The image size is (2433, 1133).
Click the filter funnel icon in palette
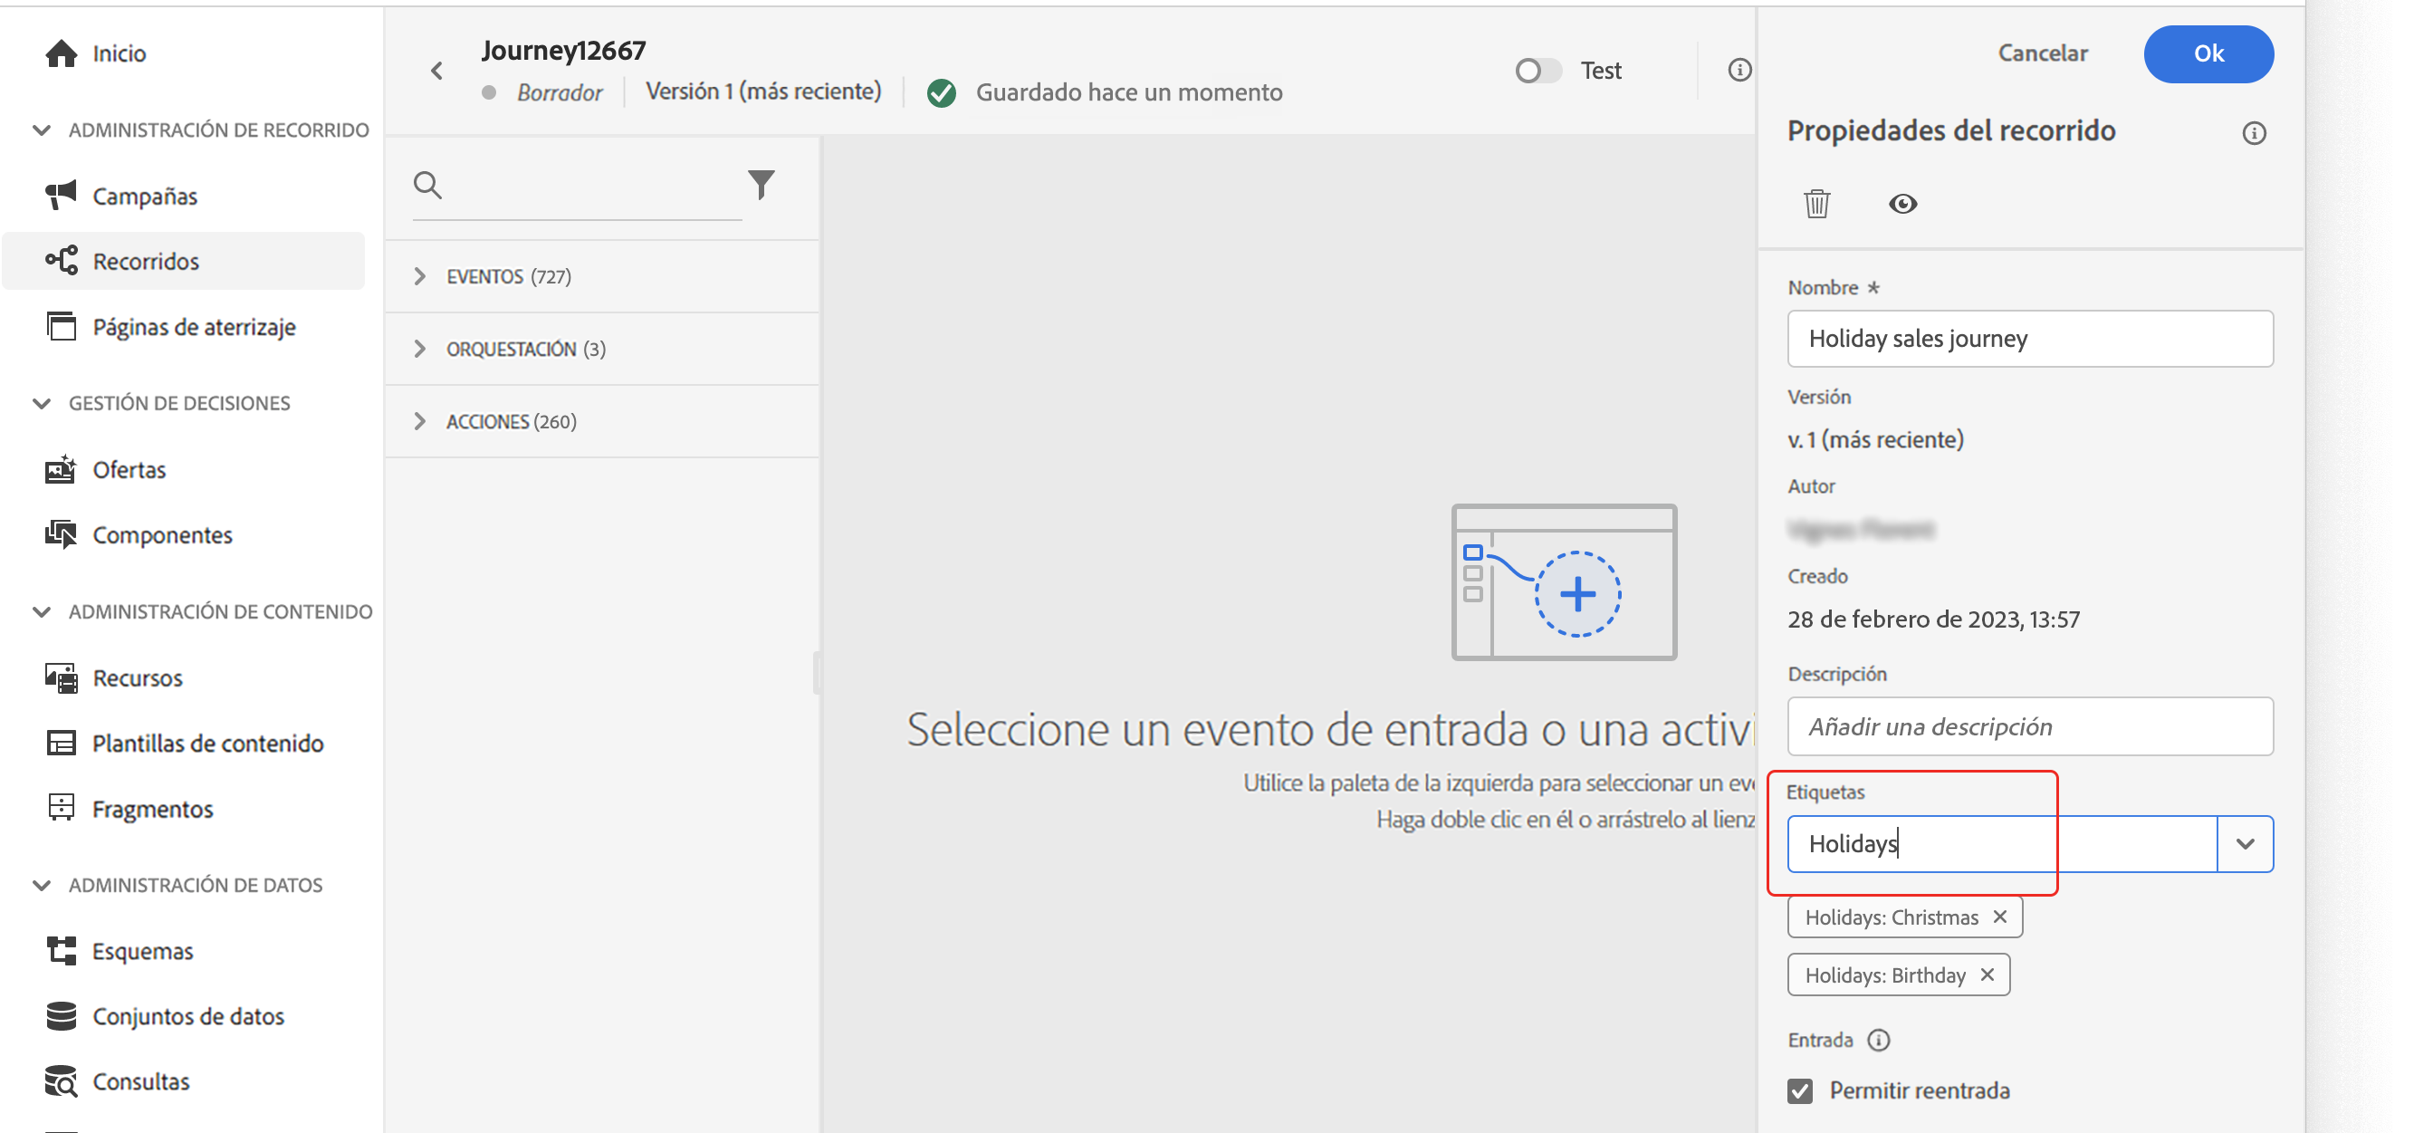(x=762, y=183)
